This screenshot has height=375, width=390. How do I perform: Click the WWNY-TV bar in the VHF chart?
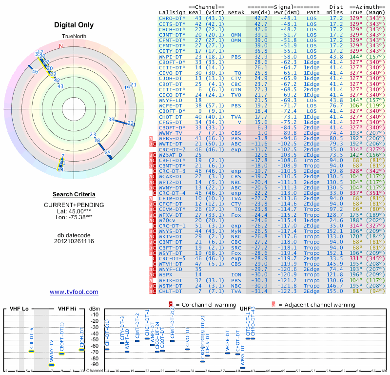click(x=52, y=365)
